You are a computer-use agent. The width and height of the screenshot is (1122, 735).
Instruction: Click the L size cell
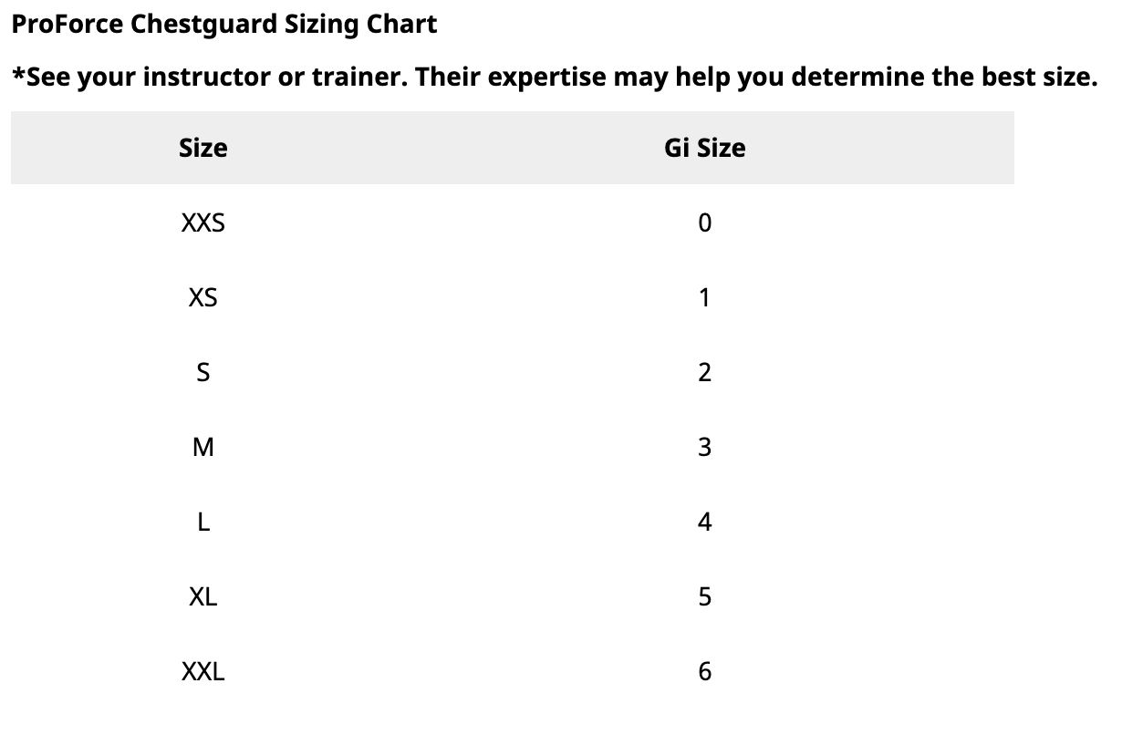click(x=203, y=522)
